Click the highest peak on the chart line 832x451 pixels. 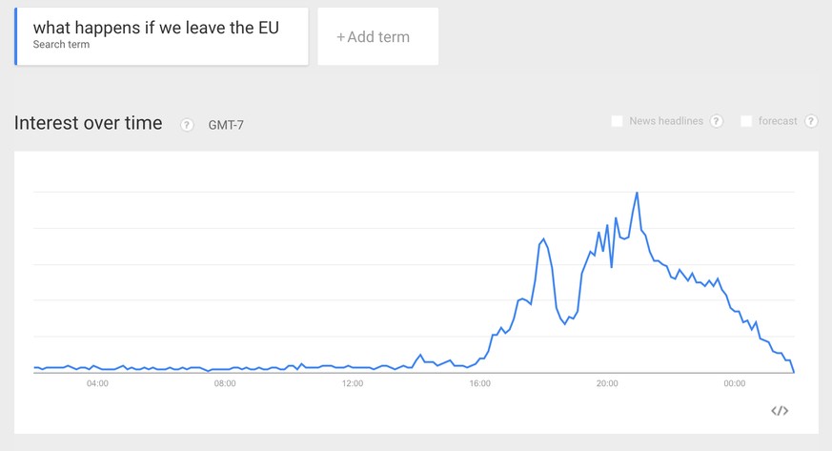click(637, 193)
